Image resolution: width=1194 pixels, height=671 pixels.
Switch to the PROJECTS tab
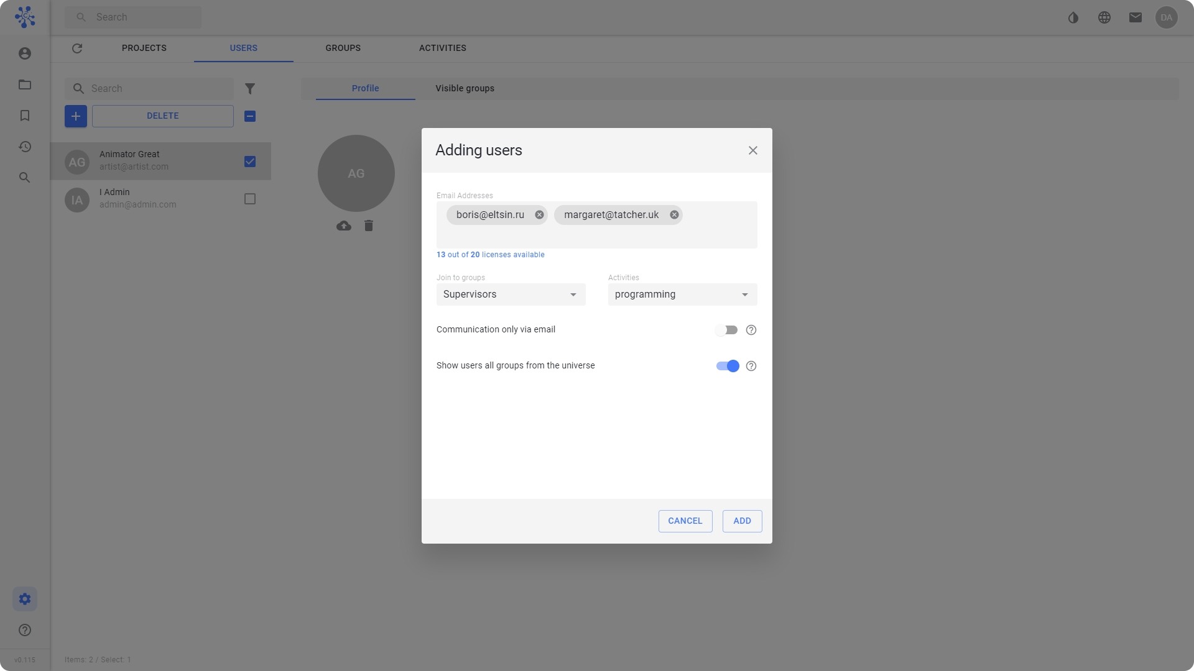click(144, 48)
